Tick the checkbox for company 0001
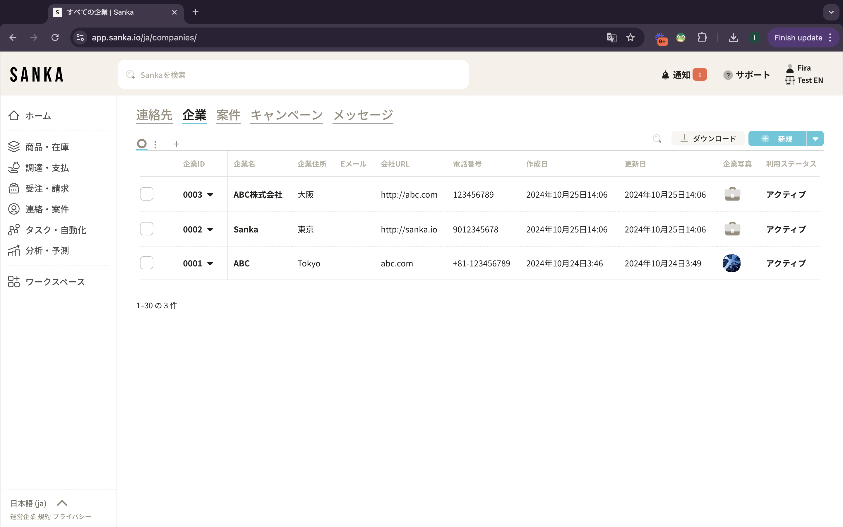This screenshot has width=843, height=527. (147, 263)
